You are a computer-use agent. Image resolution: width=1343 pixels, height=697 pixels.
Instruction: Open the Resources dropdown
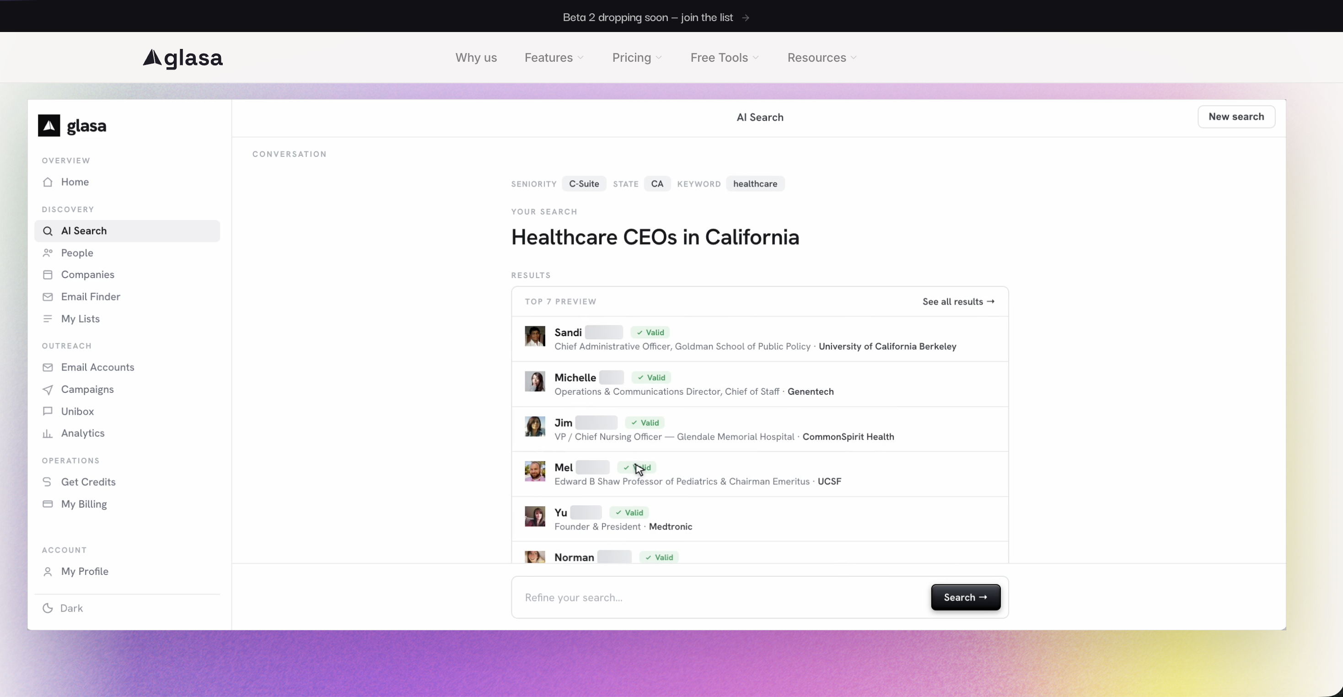tap(822, 57)
